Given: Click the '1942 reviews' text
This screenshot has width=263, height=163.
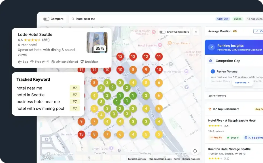Looking at the screenshot, I should pyautogui.click(x=216, y=131).
